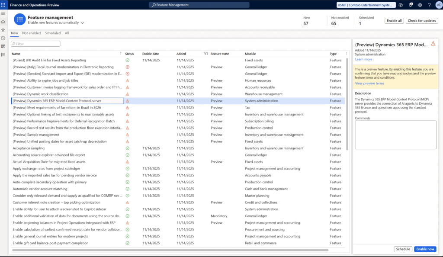Click the View preview terms link
Viewport: 443px width, 257px height.
(x=369, y=84)
